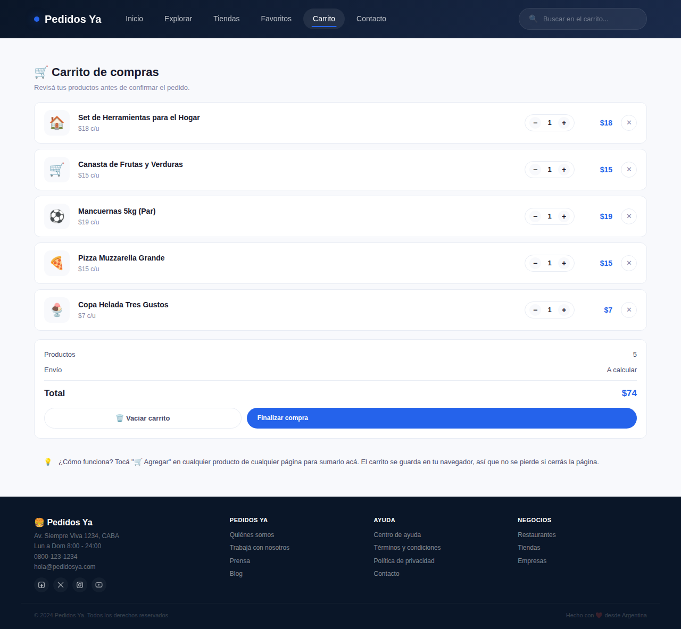This screenshot has height=629, width=681.
Task: Go to the Inicio nav item
Action: click(134, 19)
